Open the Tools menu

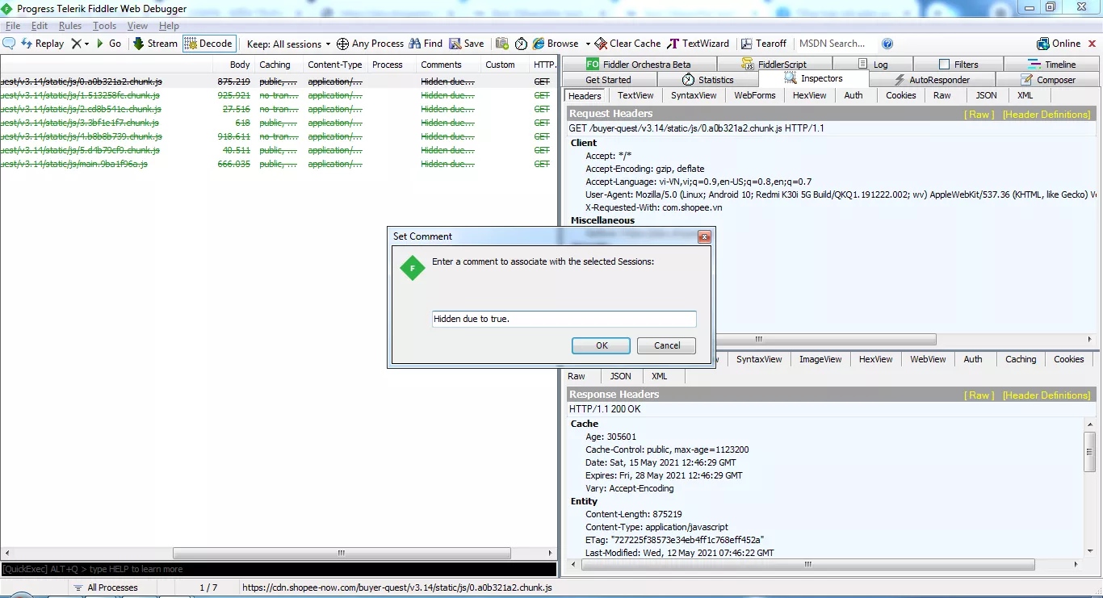click(x=104, y=26)
